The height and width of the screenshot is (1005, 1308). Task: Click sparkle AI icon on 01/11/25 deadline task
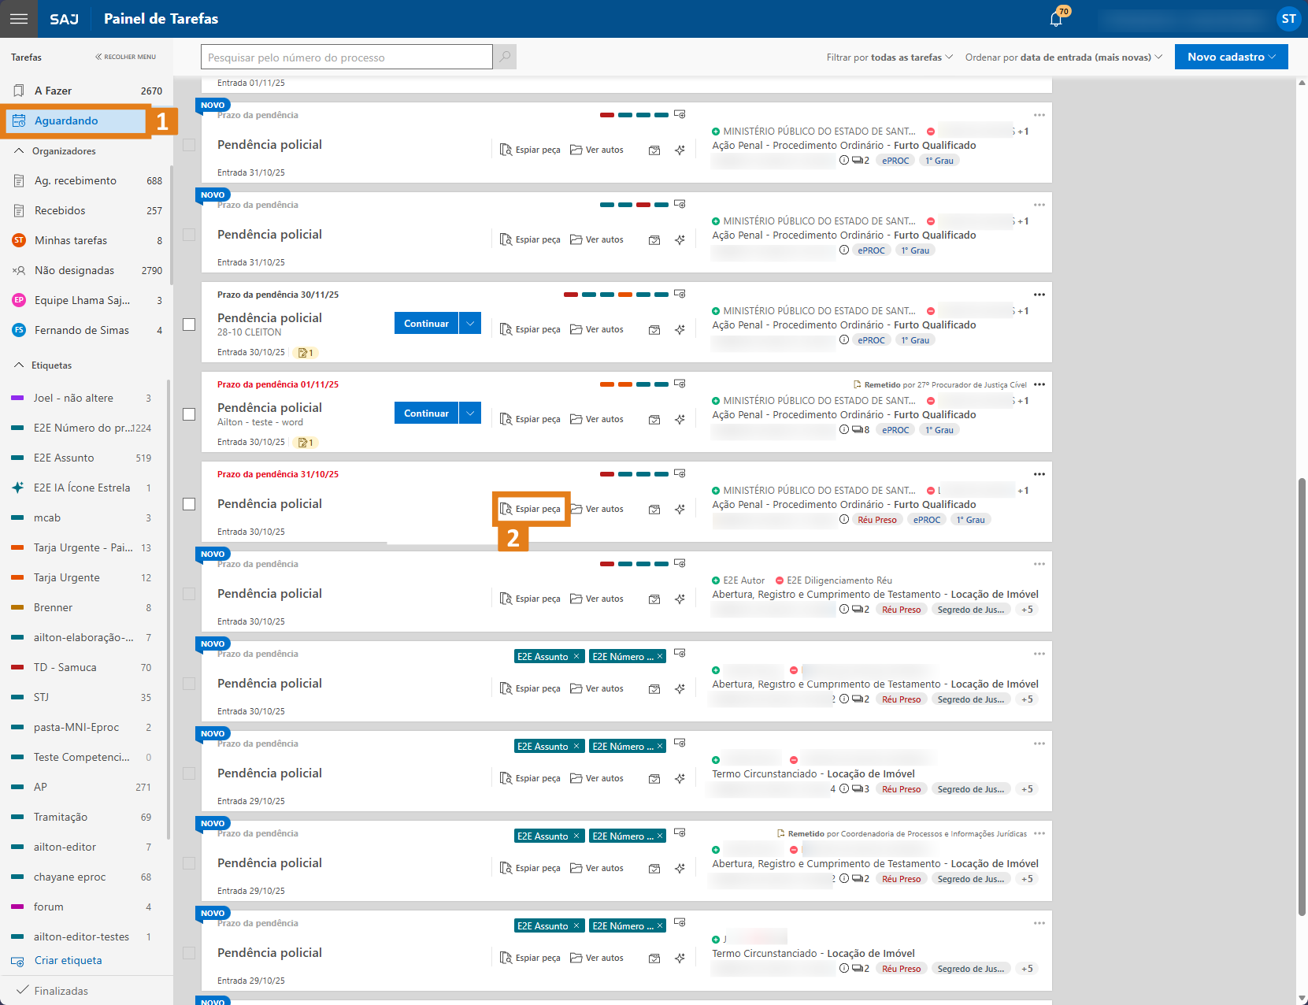[680, 419]
